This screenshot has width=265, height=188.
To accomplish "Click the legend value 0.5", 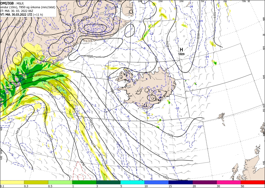I will click(50, 186).
